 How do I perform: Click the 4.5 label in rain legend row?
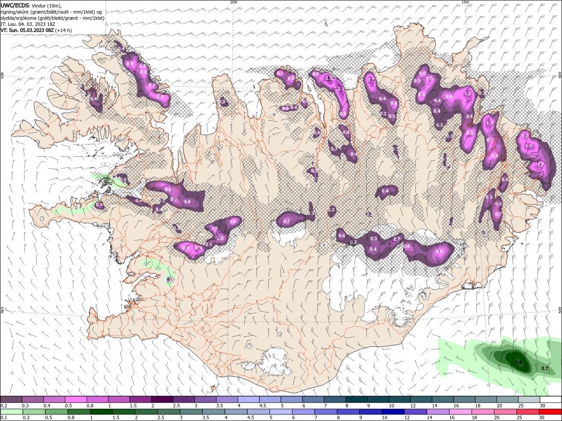click(250, 418)
